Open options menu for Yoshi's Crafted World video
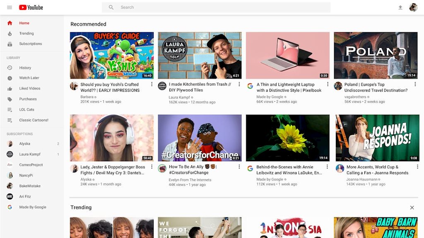 pyautogui.click(x=152, y=84)
